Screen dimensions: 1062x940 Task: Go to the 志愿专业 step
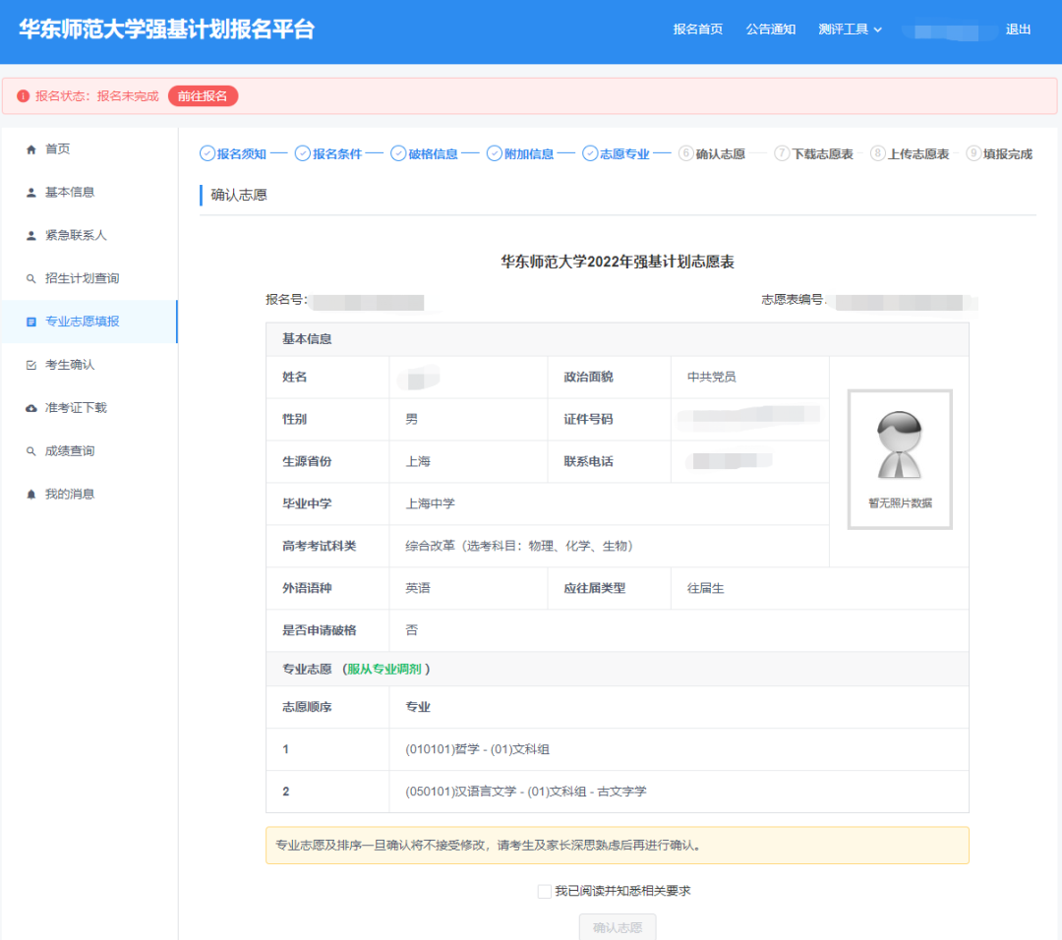[617, 153]
